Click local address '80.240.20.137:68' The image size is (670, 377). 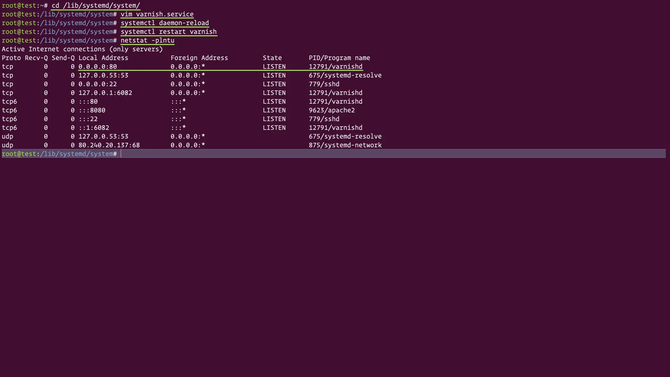pyautogui.click(x=109, y=145)
